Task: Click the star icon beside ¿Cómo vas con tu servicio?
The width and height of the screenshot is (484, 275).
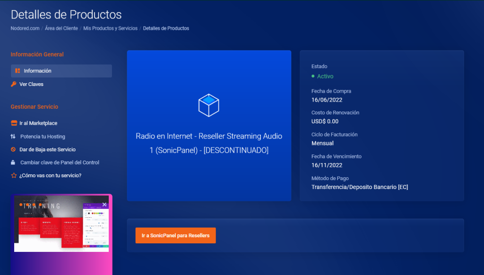Action: [x=14, y=175]
